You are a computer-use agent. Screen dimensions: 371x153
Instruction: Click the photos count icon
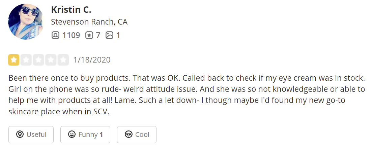click(x=109, y=35)
